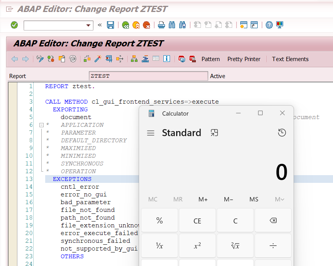The image size is (333, 266).
Task: Click the REPORT ztest. code line
Action: coord(70,86)
